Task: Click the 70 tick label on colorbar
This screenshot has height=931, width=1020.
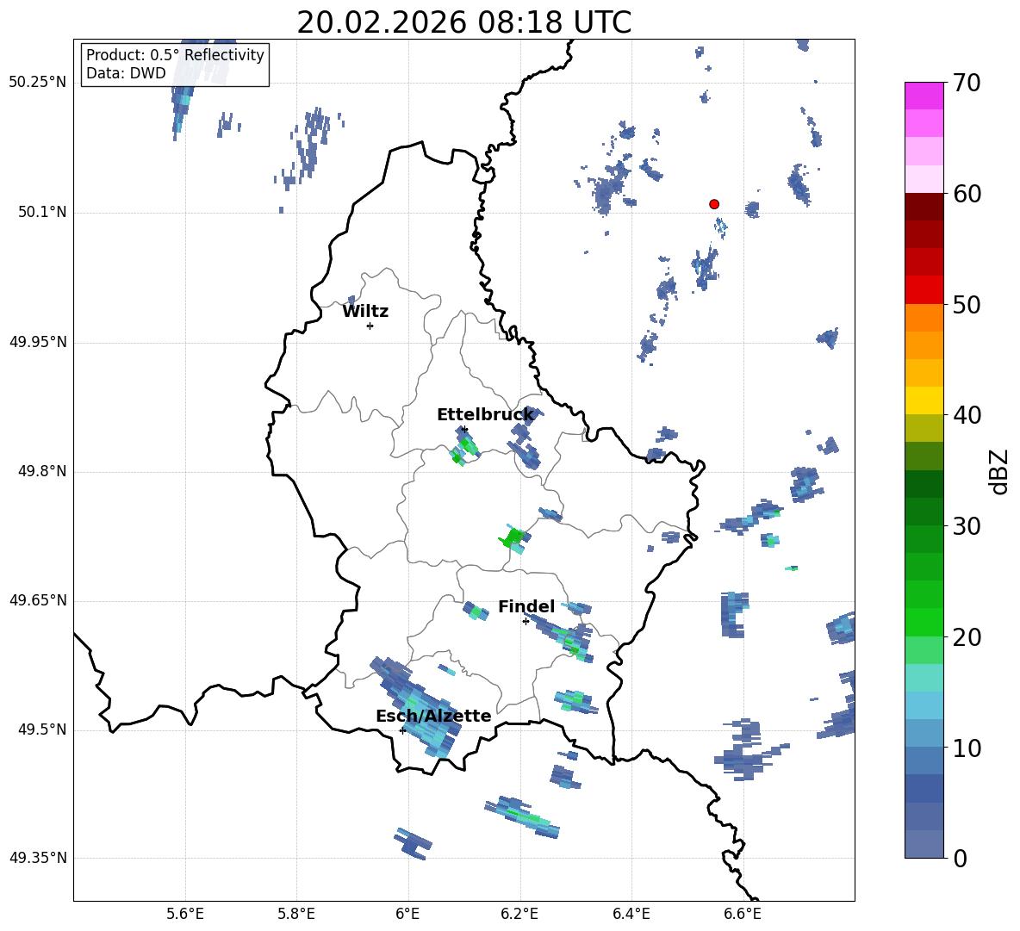Action: click(967, 84)
